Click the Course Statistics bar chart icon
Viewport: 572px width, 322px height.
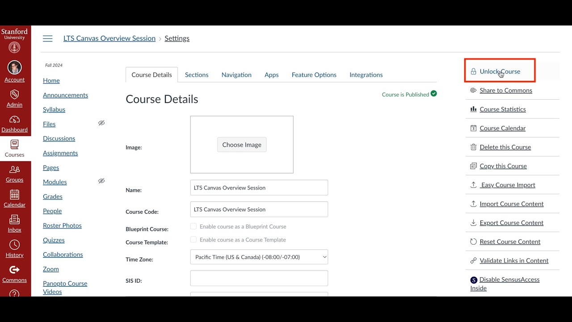(473, 109)
